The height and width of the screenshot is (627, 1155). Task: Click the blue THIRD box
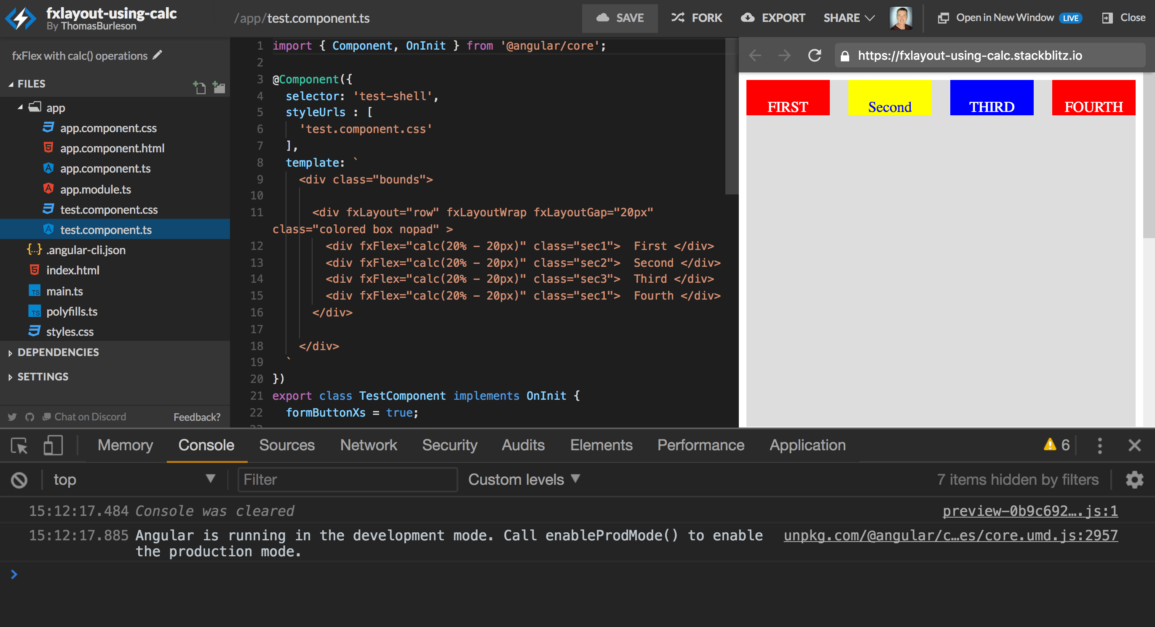pyautogui.click(x=992, y=98)
